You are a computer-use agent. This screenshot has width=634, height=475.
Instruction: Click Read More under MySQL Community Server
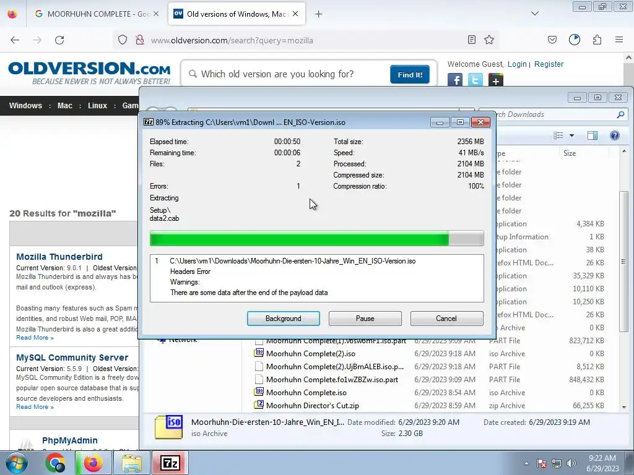pos(35,407)
